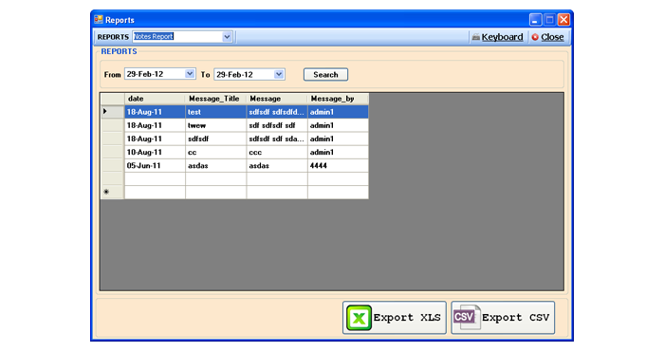
Task: Select the title cell cc
Action: click(215, 153)
